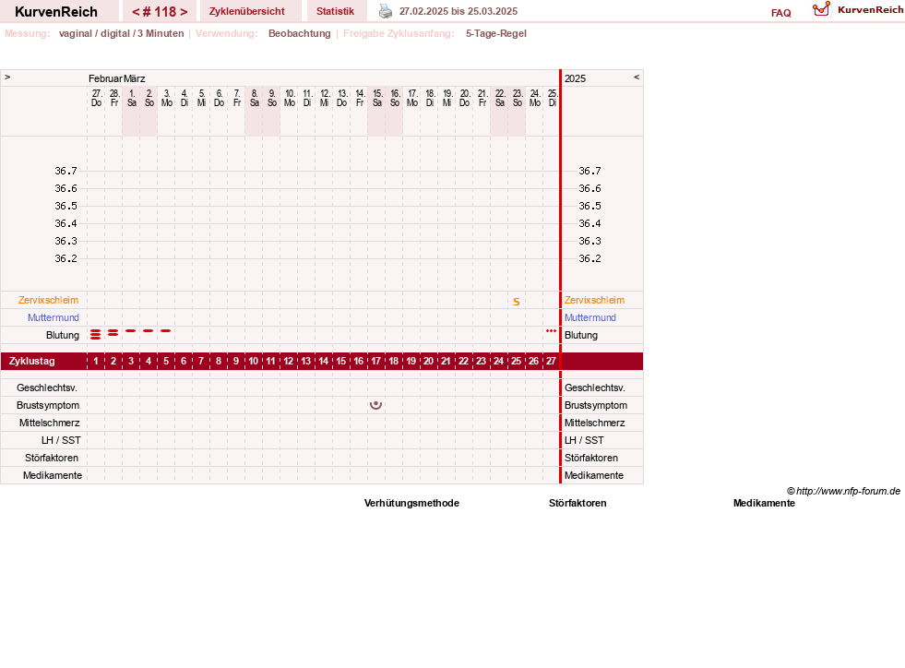The width and height of the screenshot is (905, 668).
Task: Click the left Mittelschmerz row label
Action: [50, 423]
